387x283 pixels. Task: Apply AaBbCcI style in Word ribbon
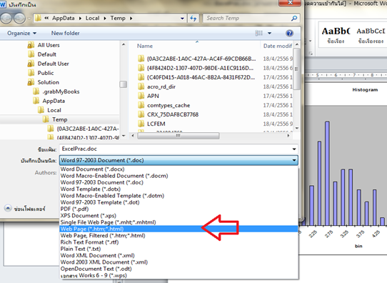[x=371, y=35]
